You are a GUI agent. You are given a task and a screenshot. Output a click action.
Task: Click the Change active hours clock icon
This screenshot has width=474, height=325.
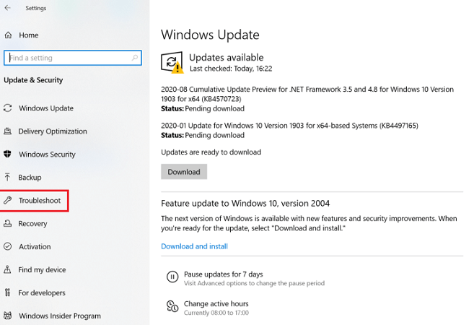pos(172,307)
